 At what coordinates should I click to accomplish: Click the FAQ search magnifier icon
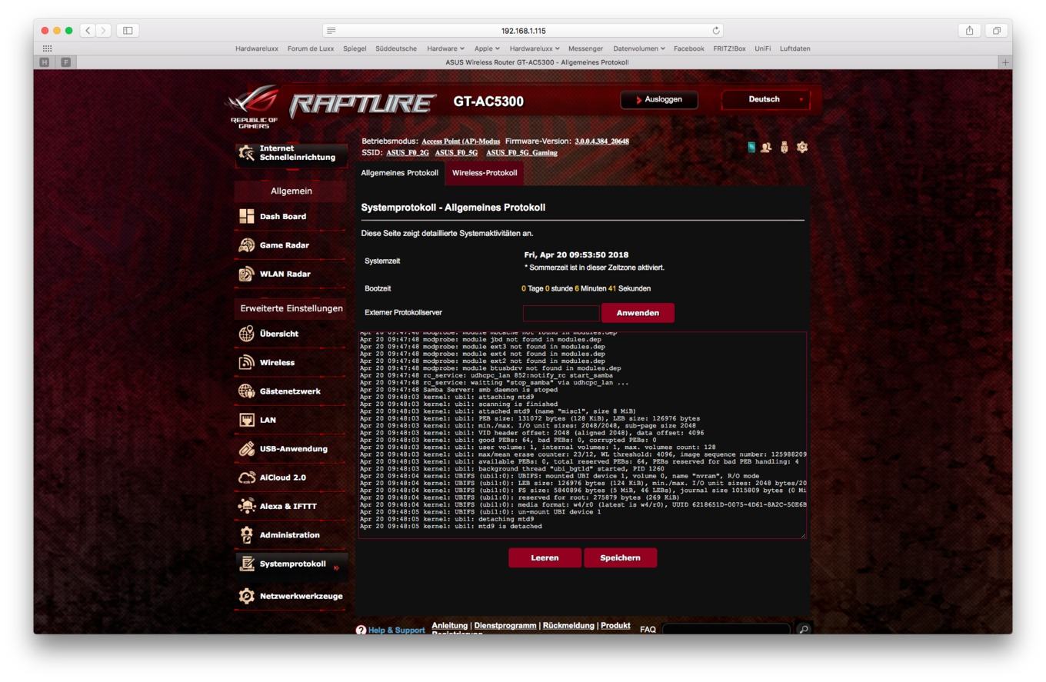804,629
